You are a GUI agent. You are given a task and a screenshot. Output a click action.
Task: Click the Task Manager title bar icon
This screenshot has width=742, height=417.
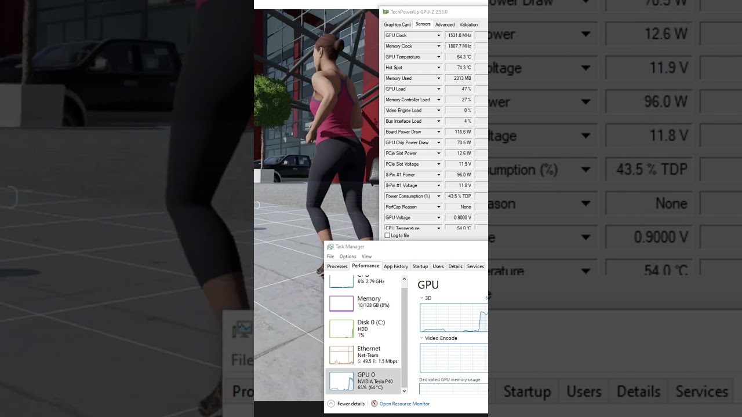coord(330,247)
